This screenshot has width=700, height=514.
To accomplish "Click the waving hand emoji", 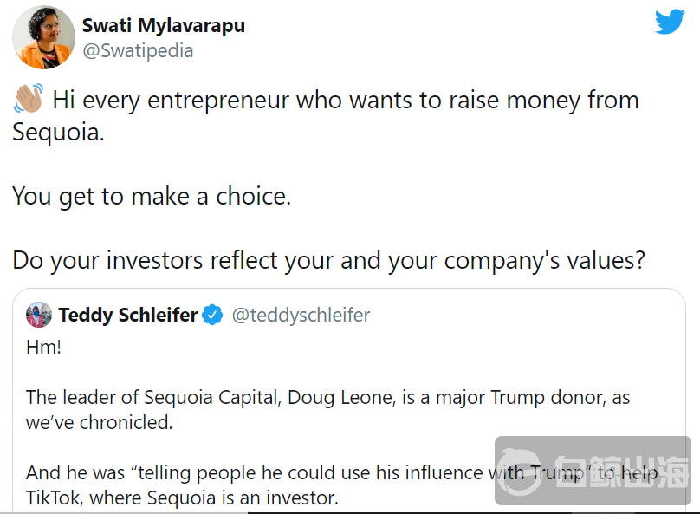I will [x=29, y=101].
